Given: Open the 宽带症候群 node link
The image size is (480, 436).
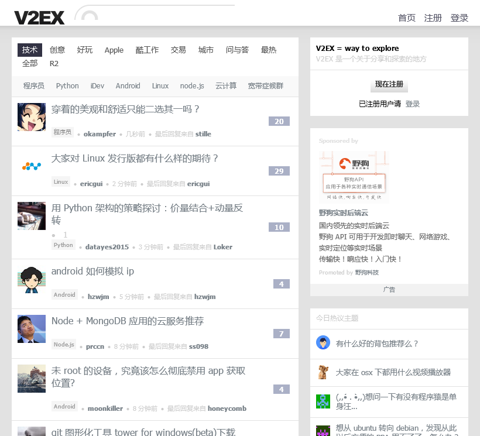Looking at the screenshot, I should pos(265,86).
